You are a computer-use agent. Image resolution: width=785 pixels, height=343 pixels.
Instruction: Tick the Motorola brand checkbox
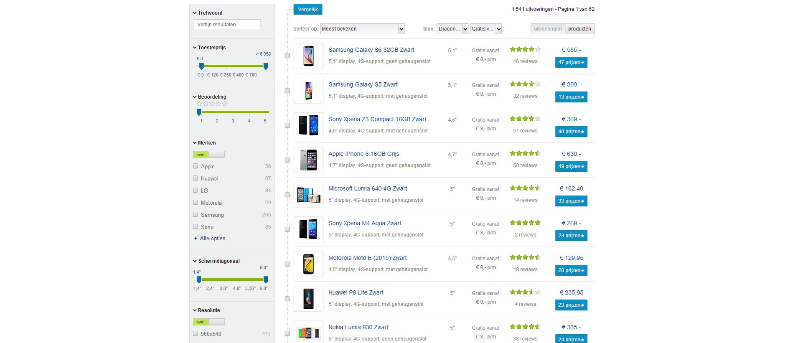195,202
